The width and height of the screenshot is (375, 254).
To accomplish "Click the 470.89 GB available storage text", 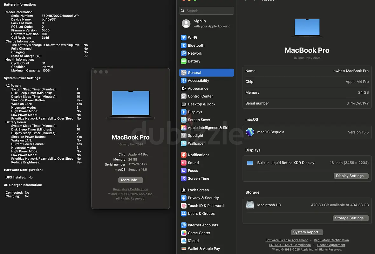I will pos(340,205).
